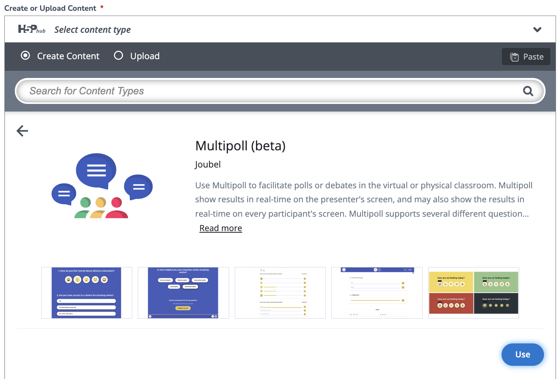The height and width of the screenshot is (379, 560).
Task: Click the yellow emoji feedback screenshot thumbnail
Action: click(473, 293)
